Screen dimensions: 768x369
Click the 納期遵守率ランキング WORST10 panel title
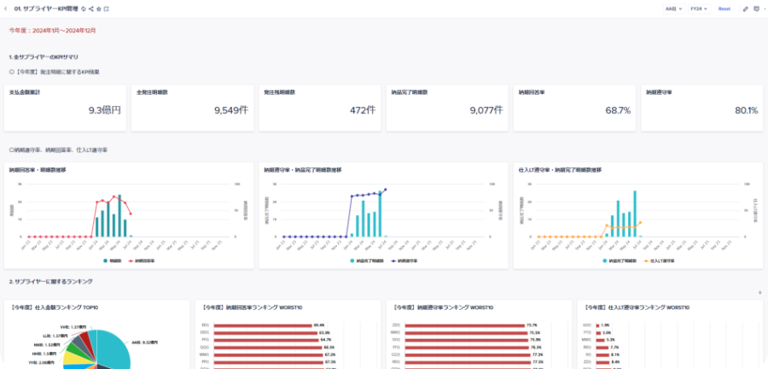[442, 307]
